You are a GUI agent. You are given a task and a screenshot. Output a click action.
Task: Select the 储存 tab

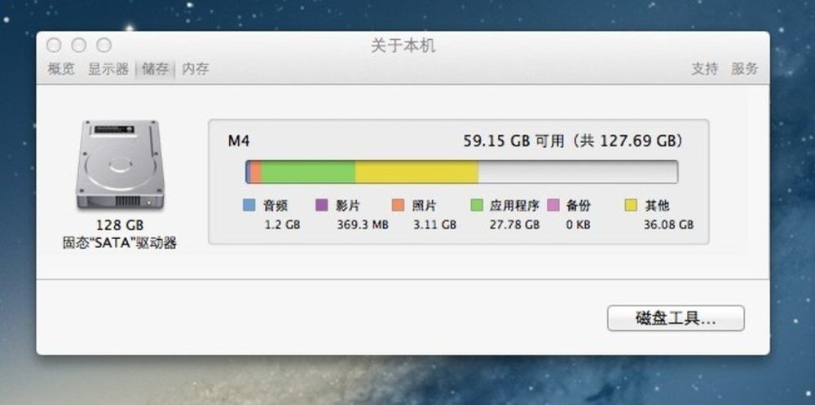(x=156, y=69)
